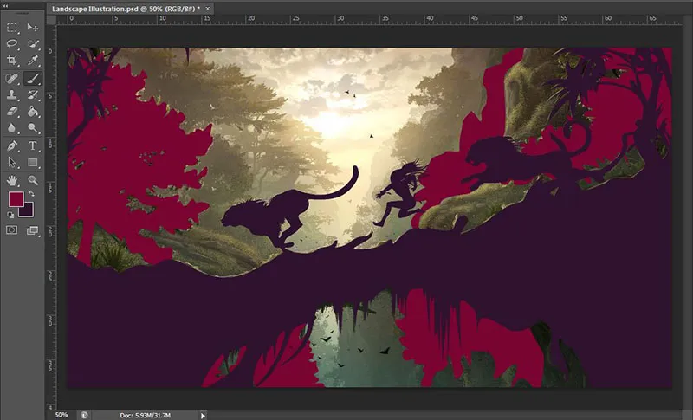Select the Eraser tool

pos(12,111)
